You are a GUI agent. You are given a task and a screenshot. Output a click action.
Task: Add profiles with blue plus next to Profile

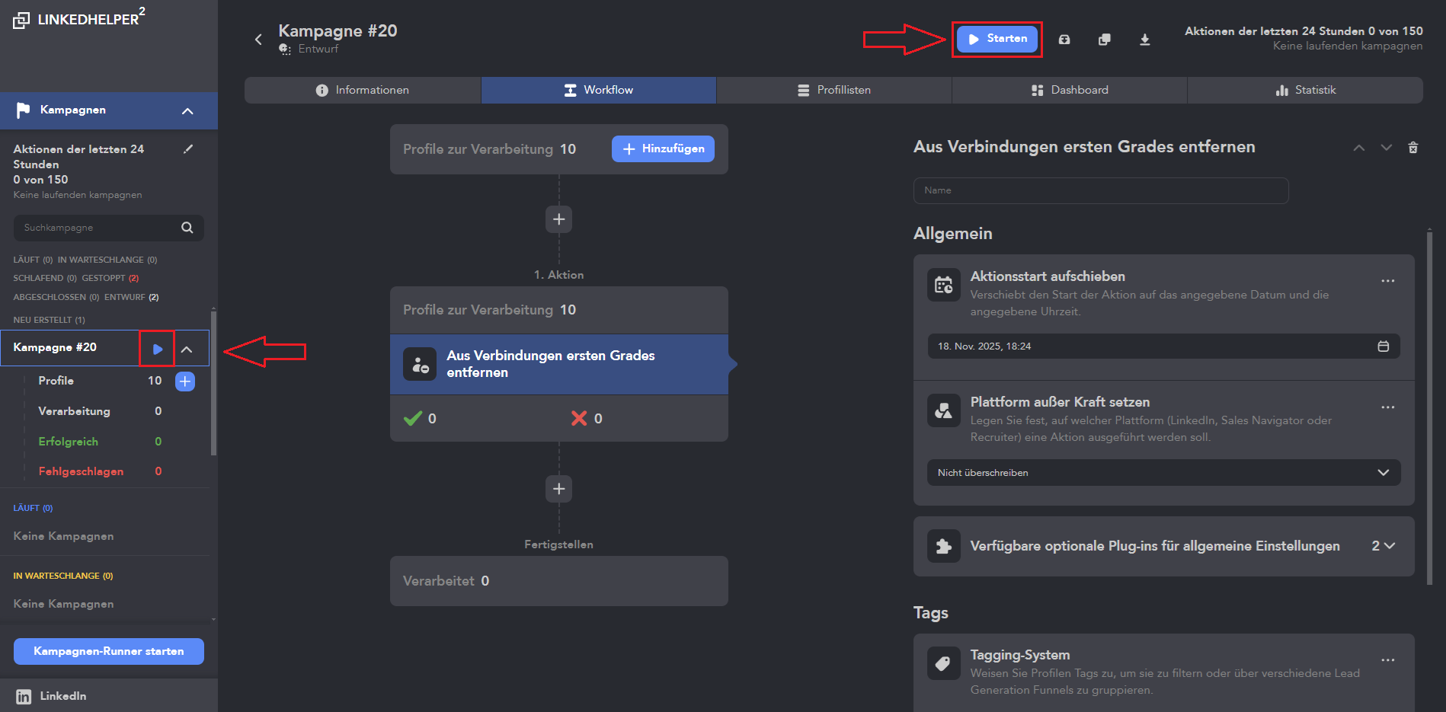[x=185, y=381]
